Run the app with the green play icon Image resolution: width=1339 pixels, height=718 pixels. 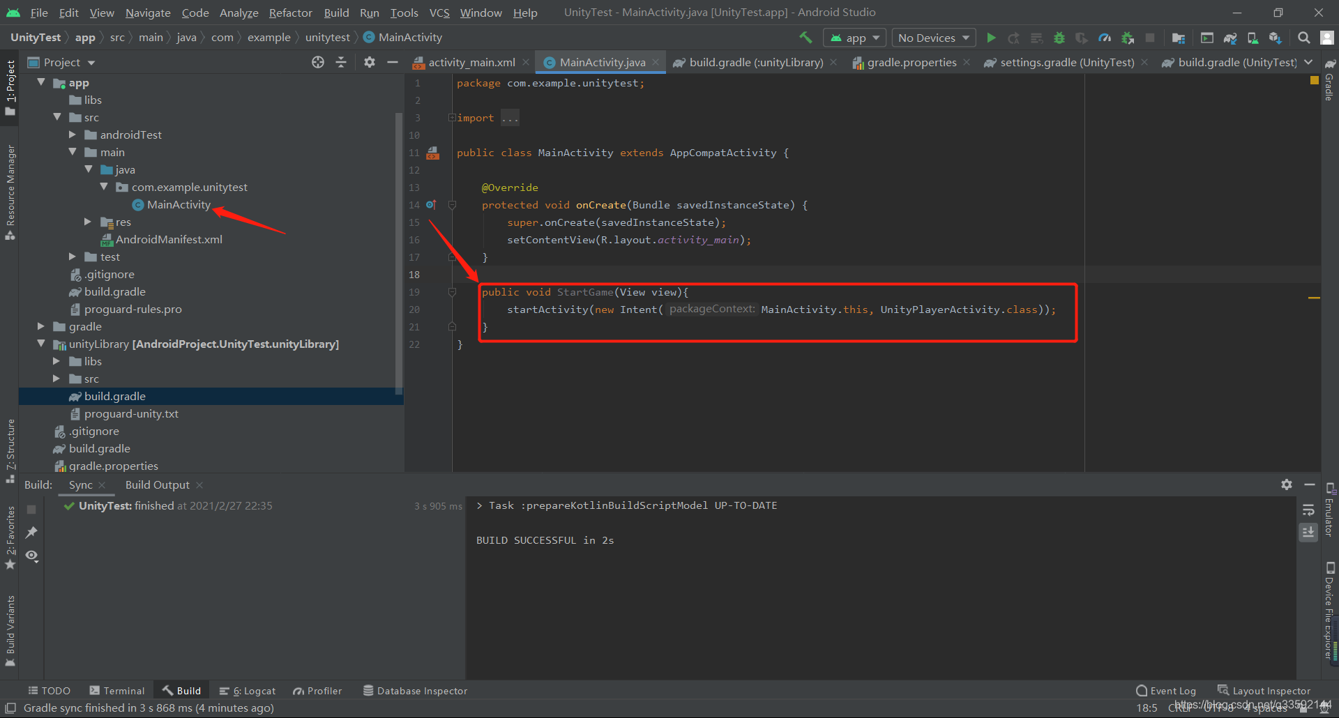(991, 38)
